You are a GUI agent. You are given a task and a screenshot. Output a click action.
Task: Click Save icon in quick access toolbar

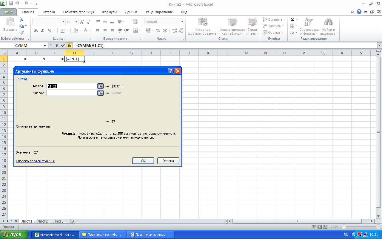(11, 4)
